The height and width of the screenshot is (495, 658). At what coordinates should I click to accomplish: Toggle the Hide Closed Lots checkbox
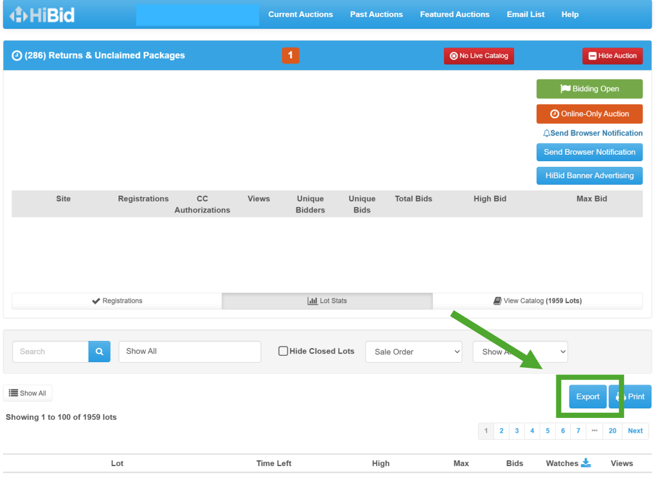click(x=283, y=351)
